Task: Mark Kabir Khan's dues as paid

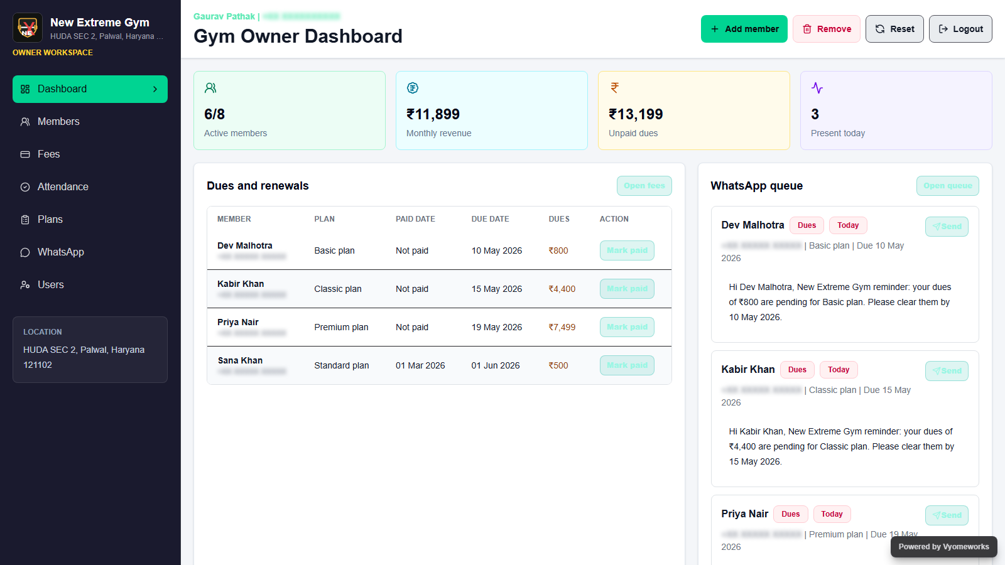Action: tap(627, 289)
